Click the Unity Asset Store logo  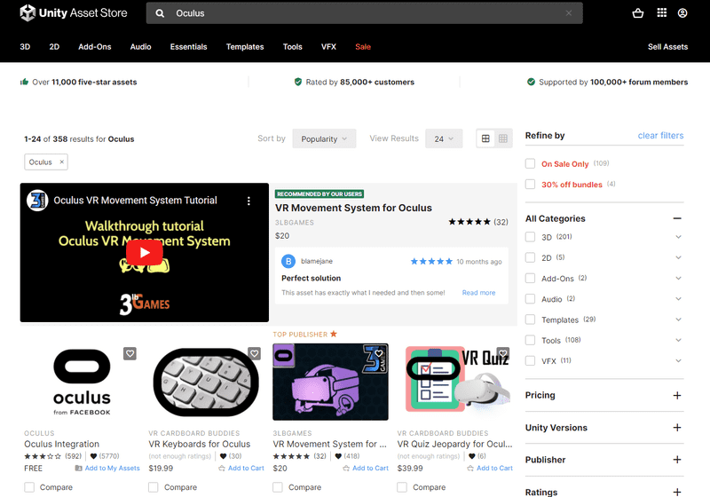tap(74, 13)
